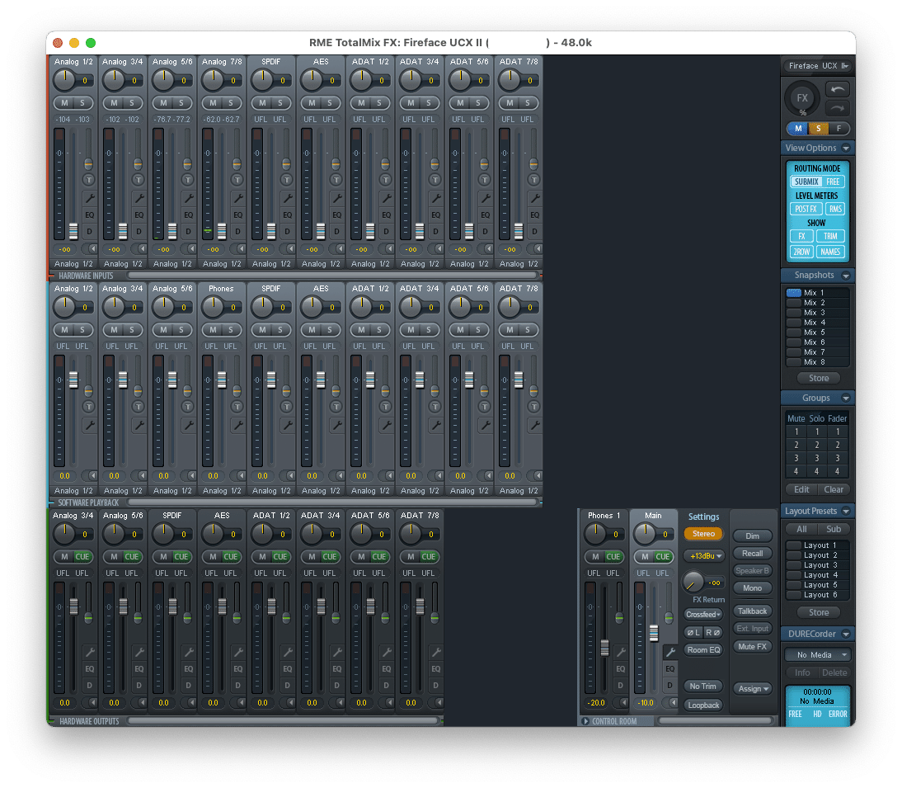This screenshot has width=902, height=788.
Task: Toggle global Solo (S) in the top right
Action: coord(819,129)
